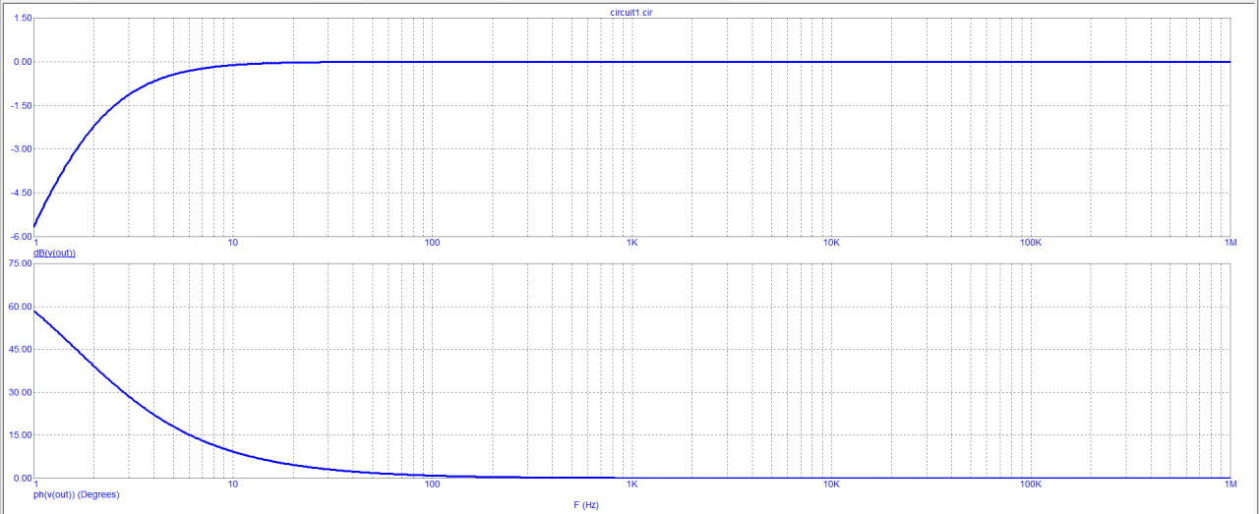Click the 1K frequency label under dB plot
The image size is (1259, 514).
pos(631,243)
